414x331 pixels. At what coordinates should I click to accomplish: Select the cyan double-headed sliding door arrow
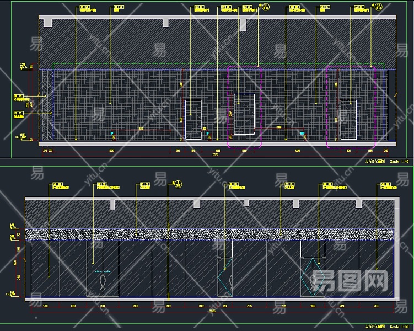103,271
